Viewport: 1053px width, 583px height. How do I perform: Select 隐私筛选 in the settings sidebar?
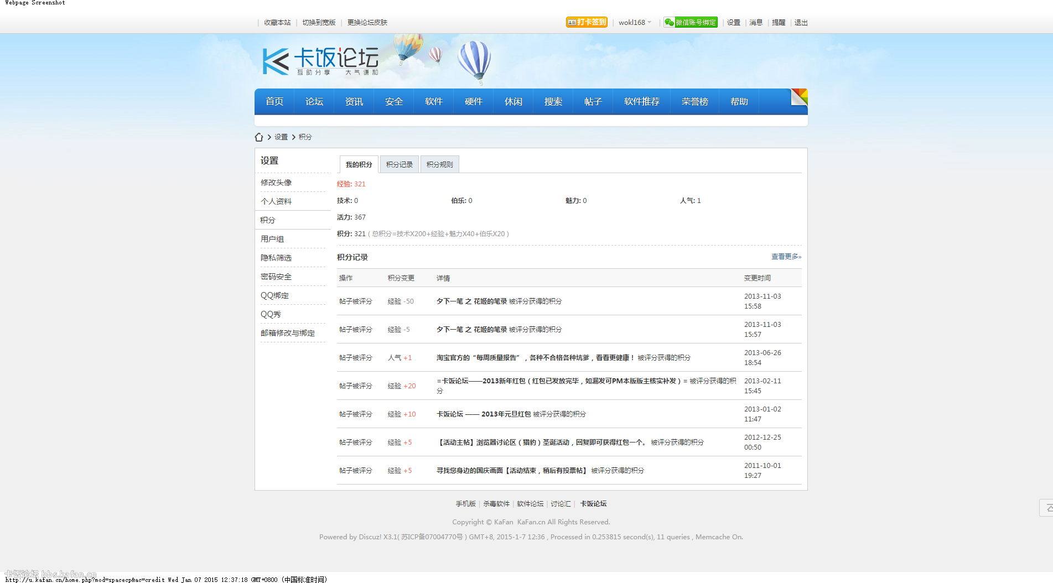(x=276, y=258)
